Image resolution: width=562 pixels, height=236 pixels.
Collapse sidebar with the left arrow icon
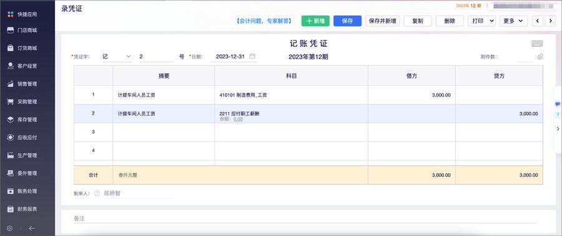click(32, 228)
